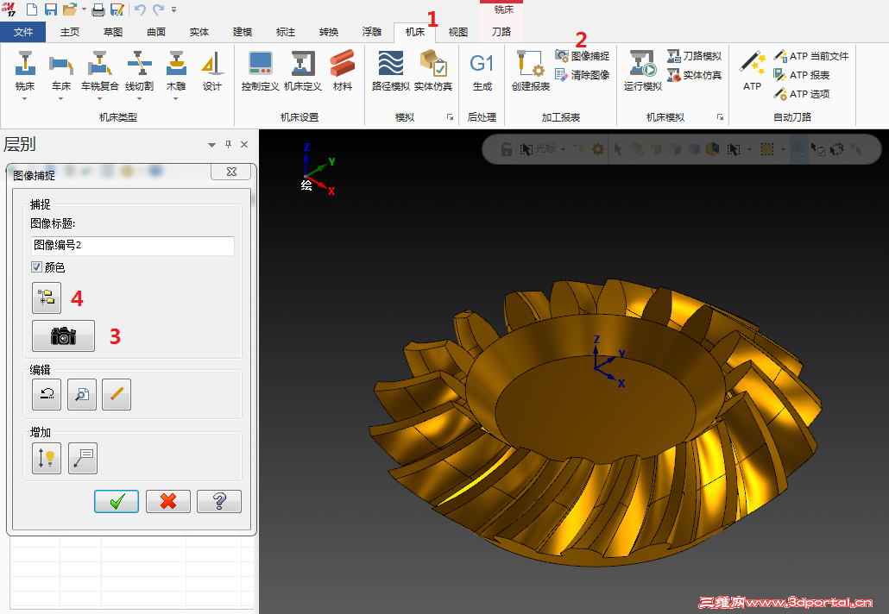The image size is (889, 614).
Task: Expand the 木雕 dropdown arrow
Action: pyautogui.click(x=176, y=99)
